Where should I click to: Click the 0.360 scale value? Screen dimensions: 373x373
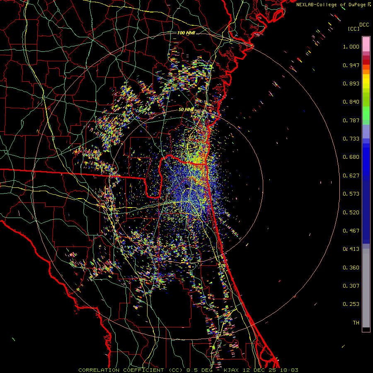(351, 268)
